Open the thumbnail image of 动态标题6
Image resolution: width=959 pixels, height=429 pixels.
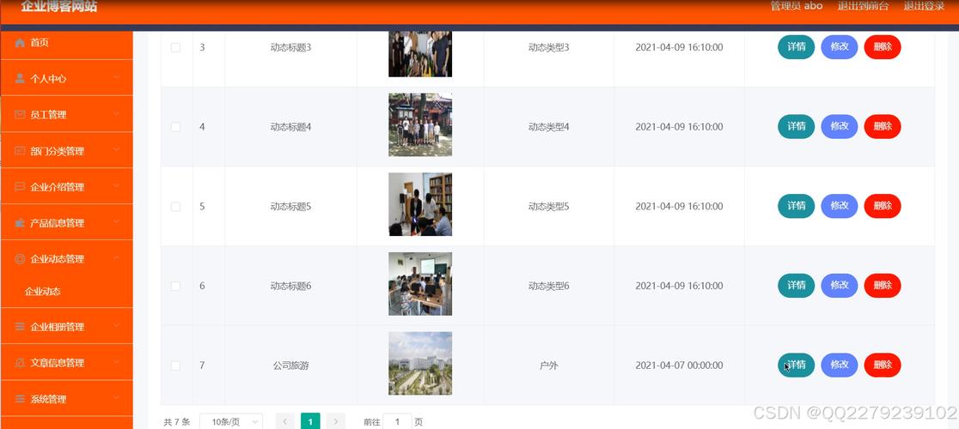(x=420, y=284)
